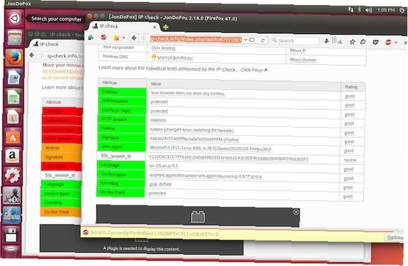This screenshot has width=408, height=266.
Task: Toggle reader view in address bar
Action: click(x=252, y=40)
